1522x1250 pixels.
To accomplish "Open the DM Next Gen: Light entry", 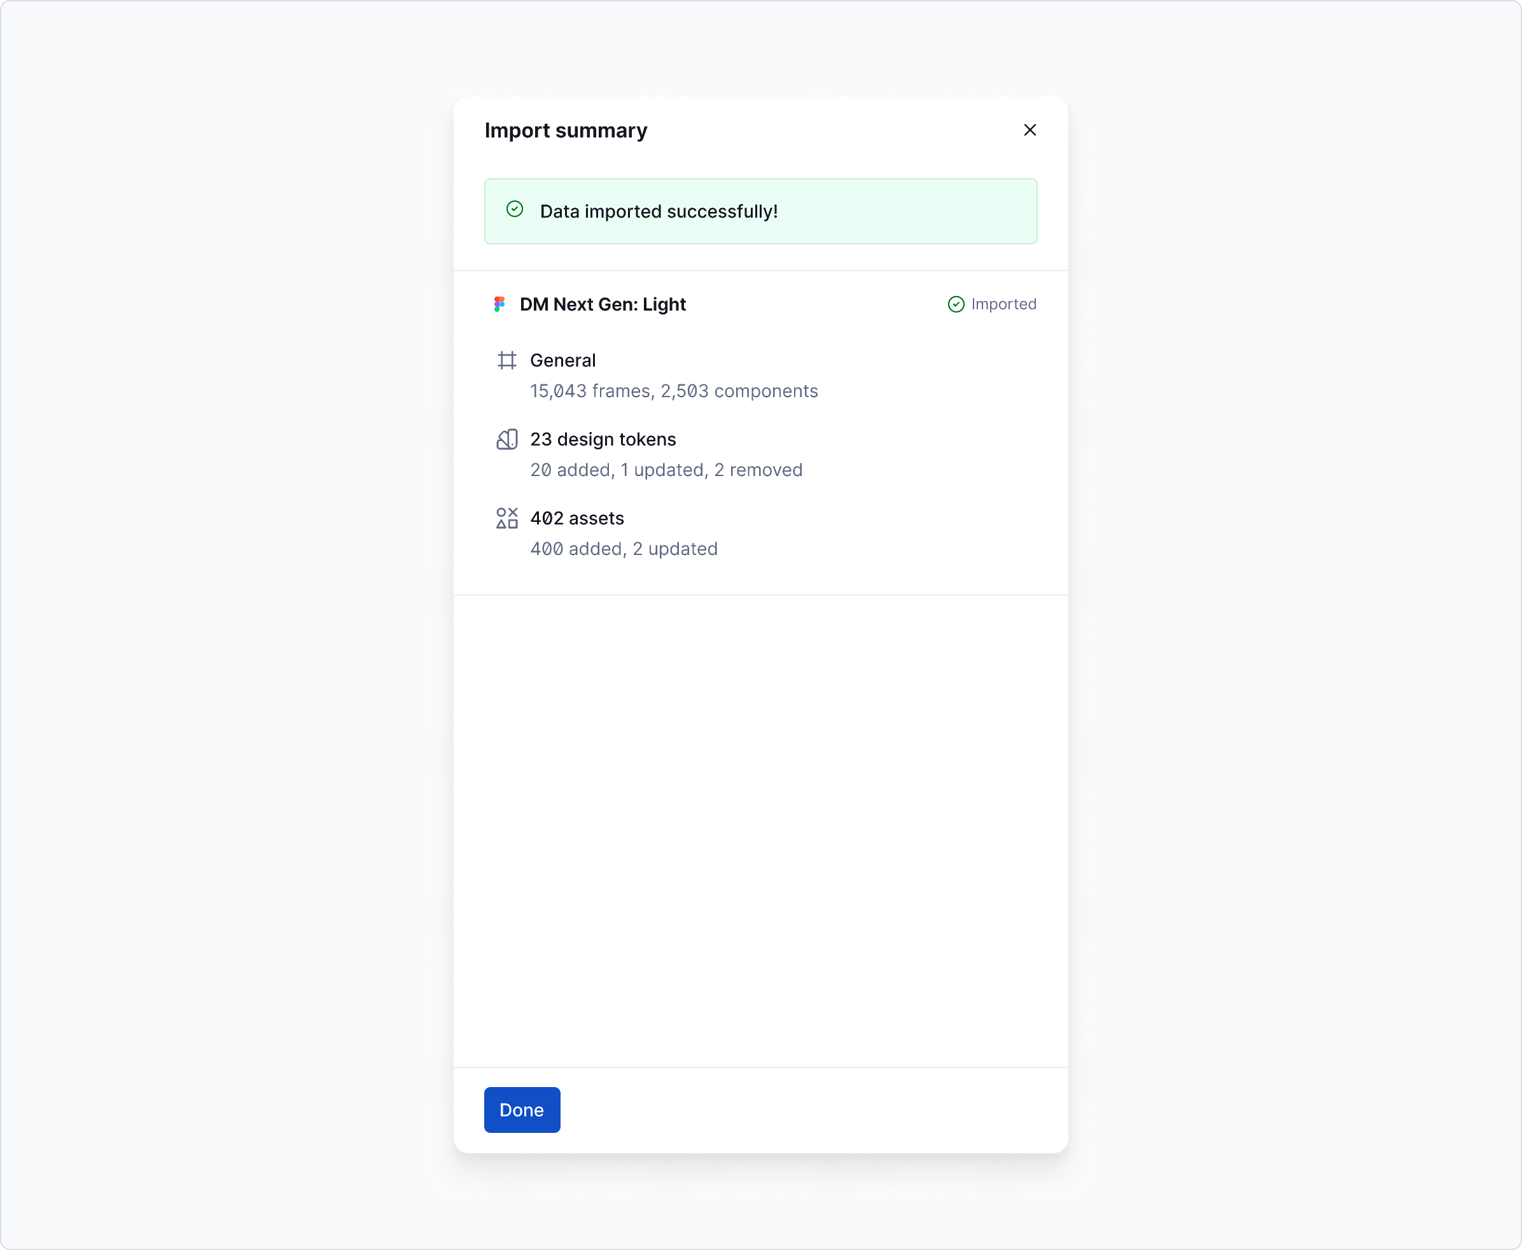I will (603, 304).
